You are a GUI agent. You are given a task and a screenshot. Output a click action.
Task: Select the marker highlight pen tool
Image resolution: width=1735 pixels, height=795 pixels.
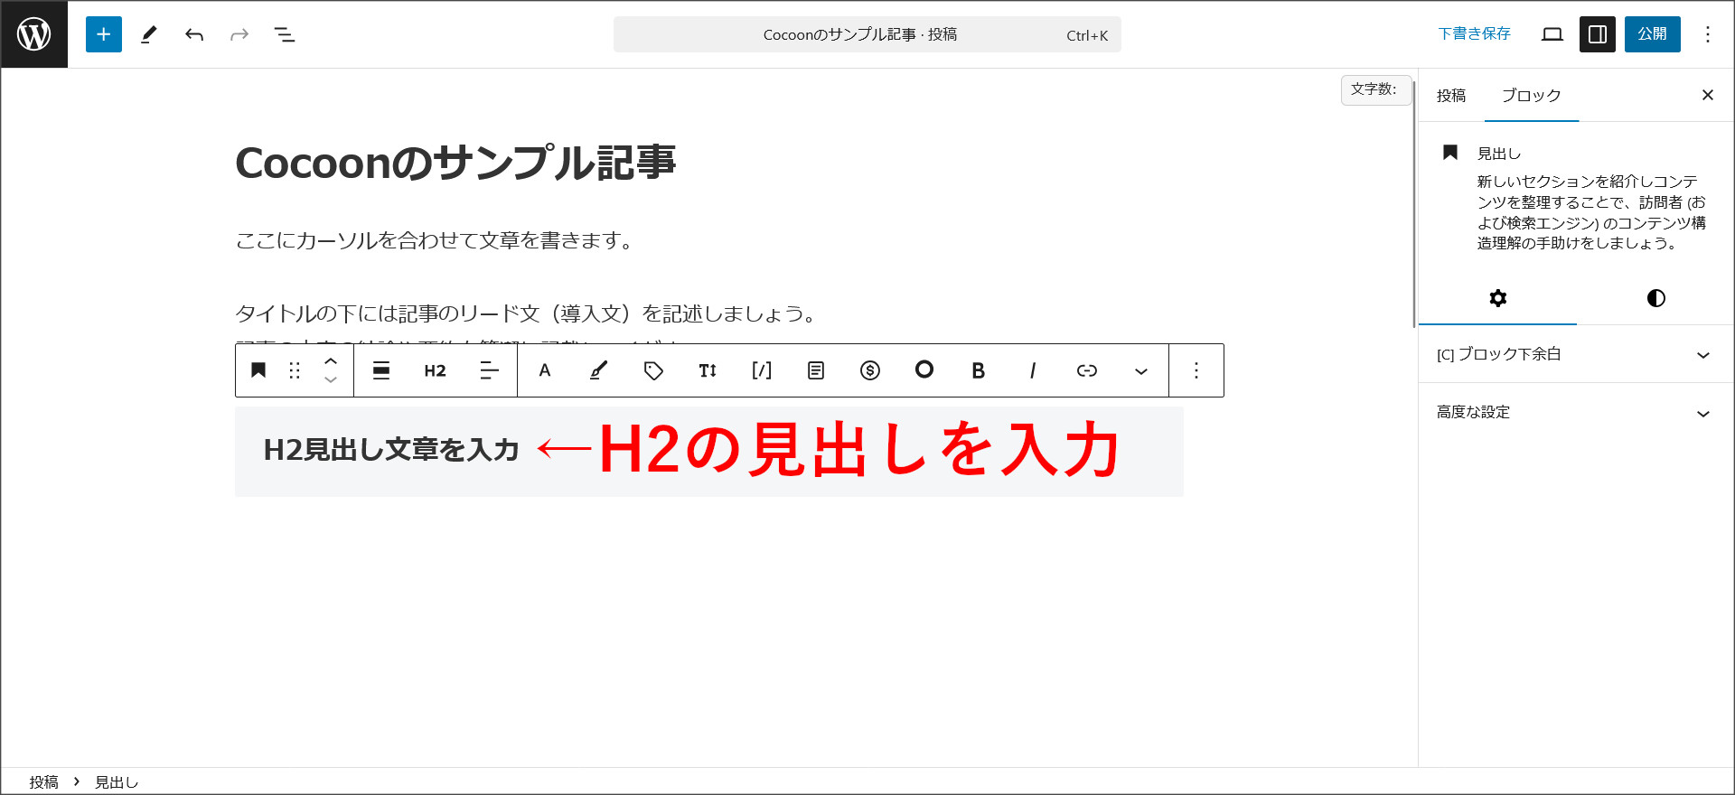tap(599, 370)
